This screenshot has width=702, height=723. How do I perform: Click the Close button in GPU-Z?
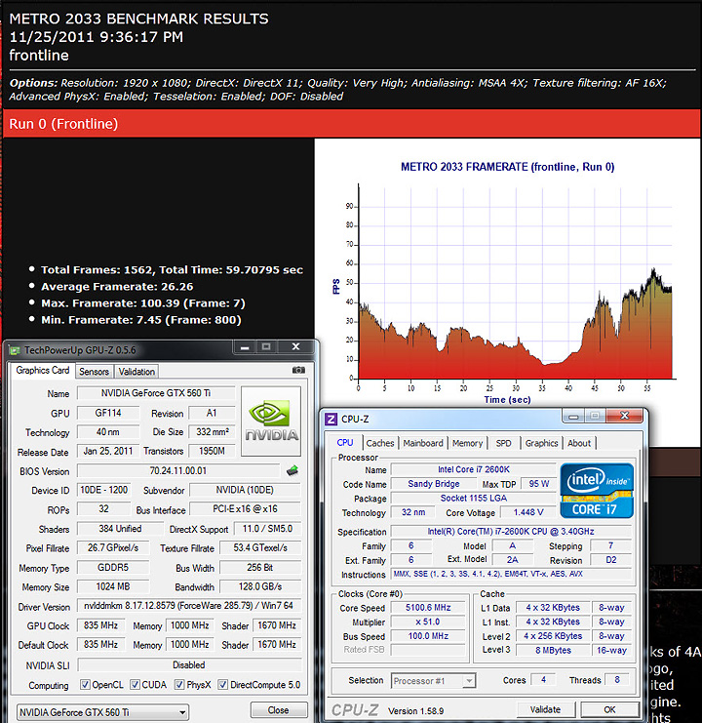tap(279, 710)
